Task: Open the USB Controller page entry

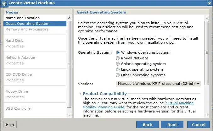Action: [19, 108]
